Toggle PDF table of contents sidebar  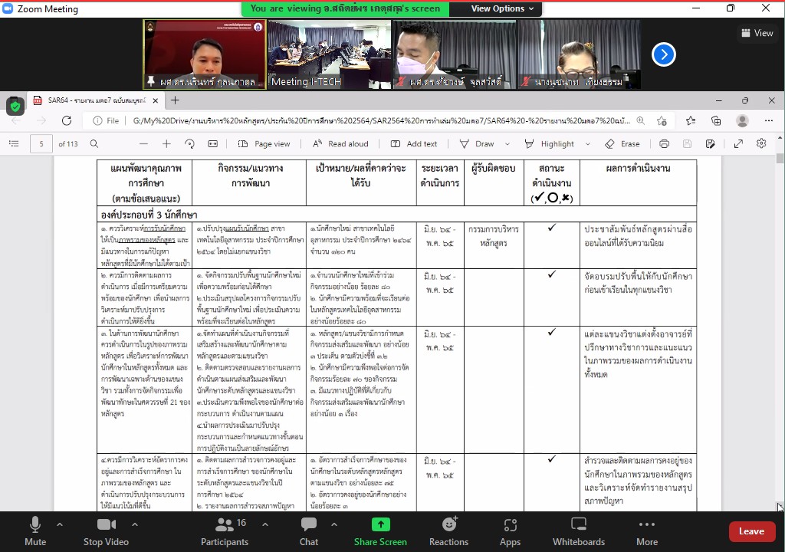14,144
